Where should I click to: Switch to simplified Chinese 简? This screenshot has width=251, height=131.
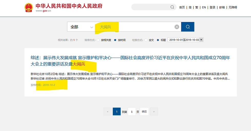(x=190, y=7)
